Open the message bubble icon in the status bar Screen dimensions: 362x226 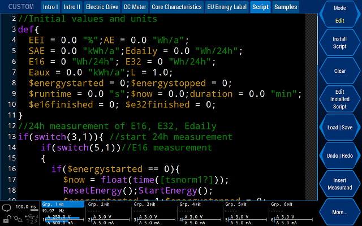6,208
